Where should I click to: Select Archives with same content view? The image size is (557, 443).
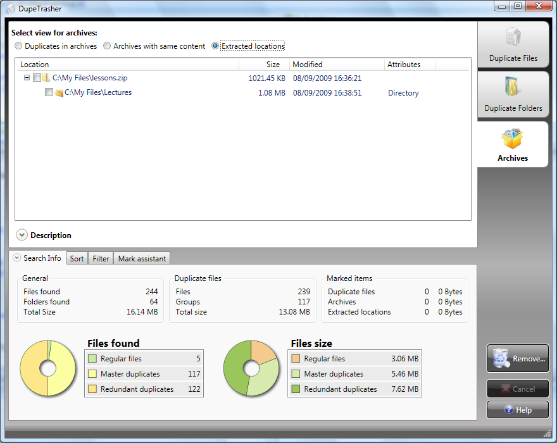point(107,46)
